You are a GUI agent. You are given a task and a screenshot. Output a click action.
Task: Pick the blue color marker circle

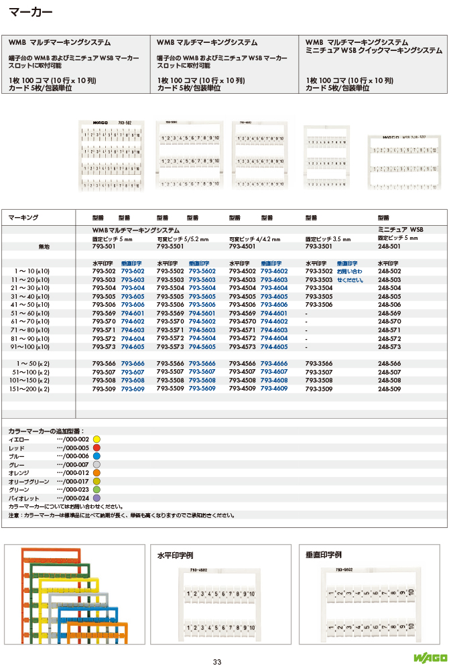(x=97, y=456)
